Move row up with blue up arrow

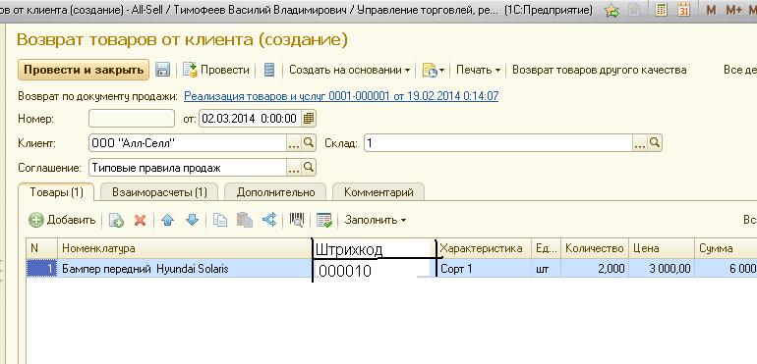167,221
